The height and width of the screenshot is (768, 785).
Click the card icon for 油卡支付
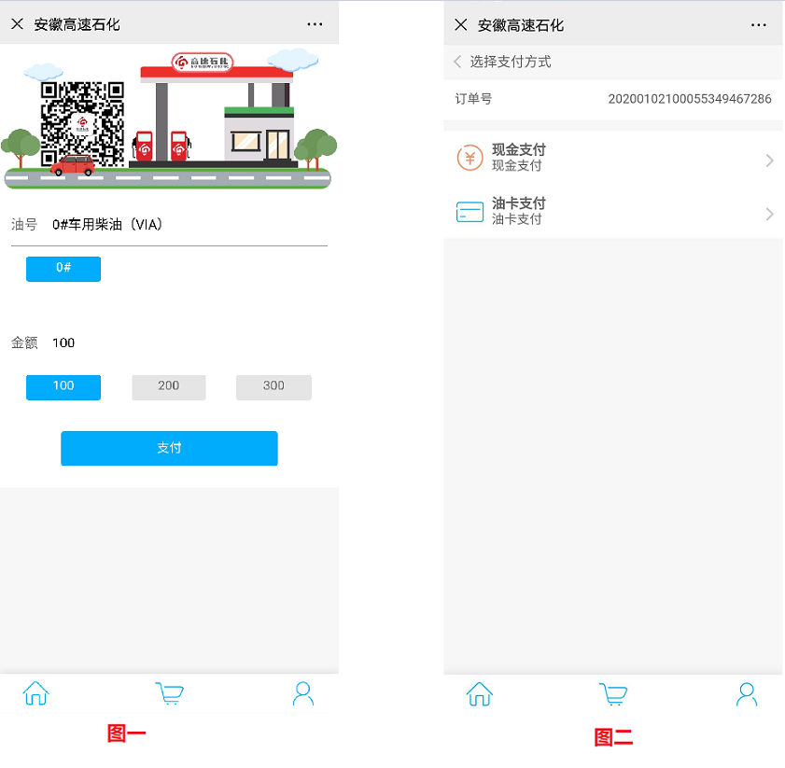470,212
